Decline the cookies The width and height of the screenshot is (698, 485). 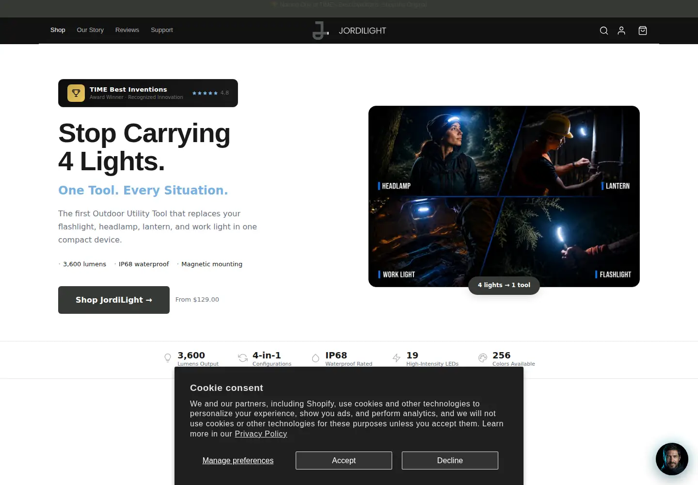click(x=450, y=460)
